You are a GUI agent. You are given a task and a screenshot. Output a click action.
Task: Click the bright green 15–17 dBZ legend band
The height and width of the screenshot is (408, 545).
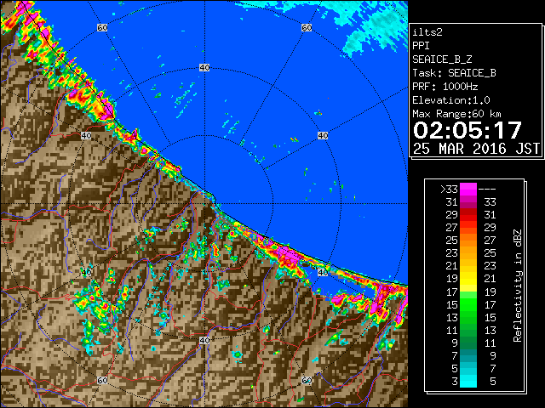pos(468,304)
